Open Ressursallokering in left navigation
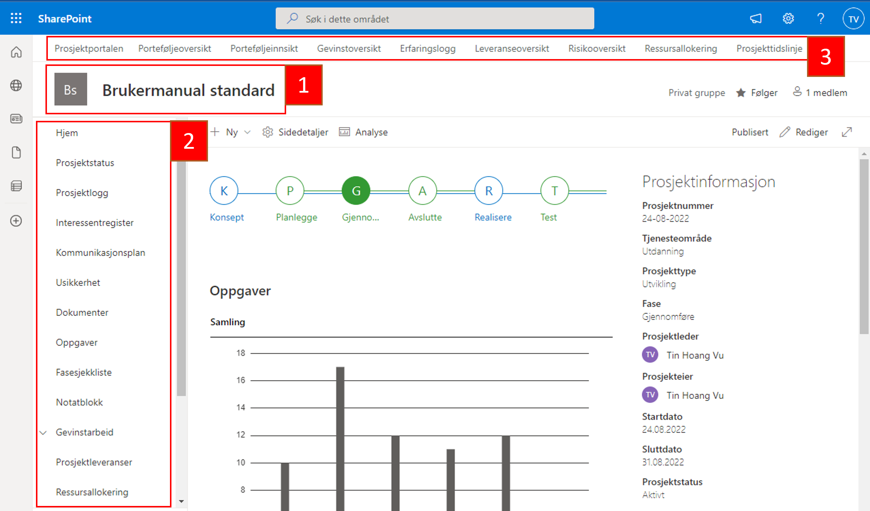The height and width of the screenshot is (511, 870). [92, 492]
